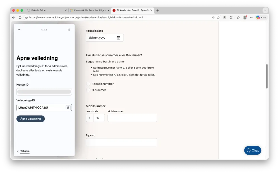Expand the tab search dropdown arrow

265,10
